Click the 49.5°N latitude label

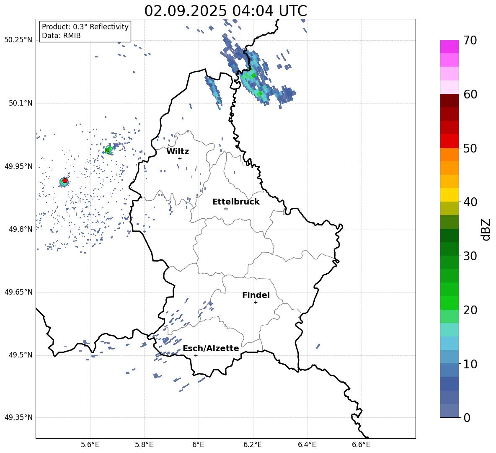(x=21, y=355)
